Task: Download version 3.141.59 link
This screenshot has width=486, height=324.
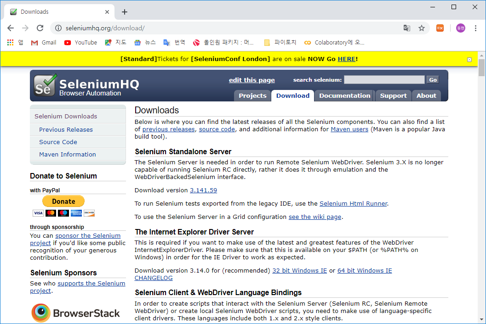Action: [203, 190]
